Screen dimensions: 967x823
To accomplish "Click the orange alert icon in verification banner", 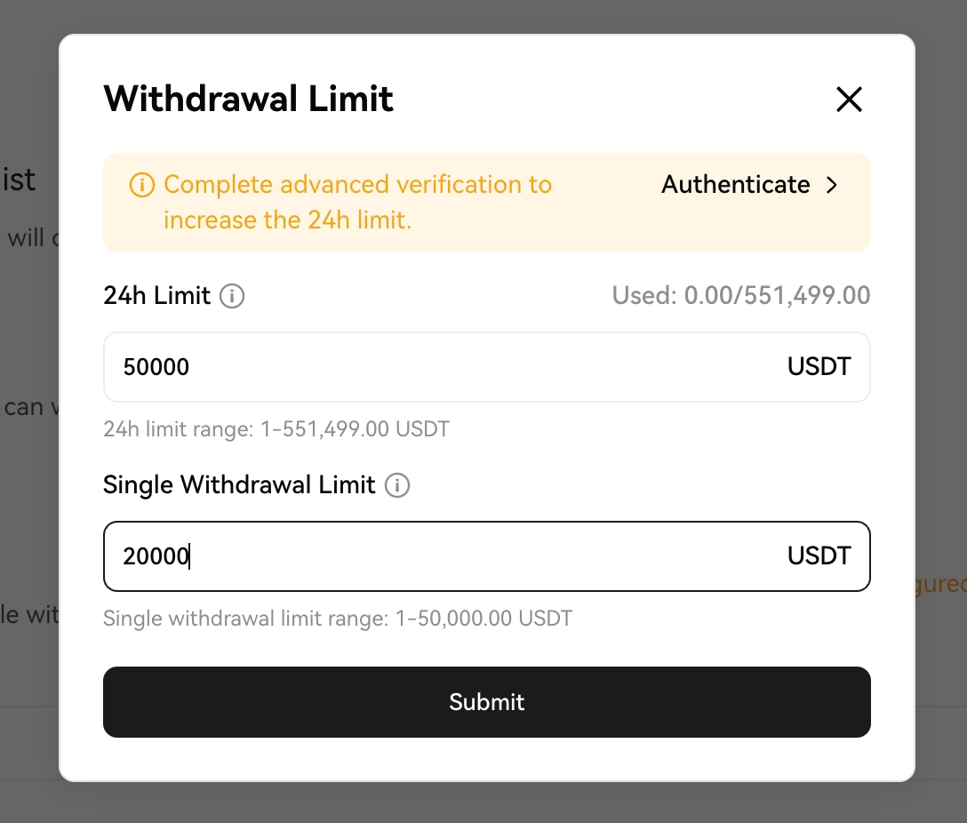I will tap(141, 185).
